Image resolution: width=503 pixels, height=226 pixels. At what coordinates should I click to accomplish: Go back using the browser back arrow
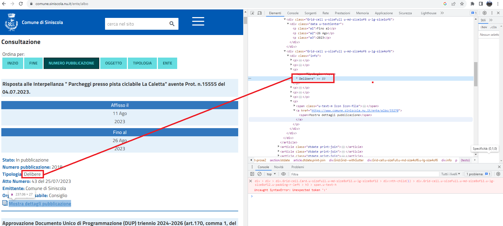(4, 4)
